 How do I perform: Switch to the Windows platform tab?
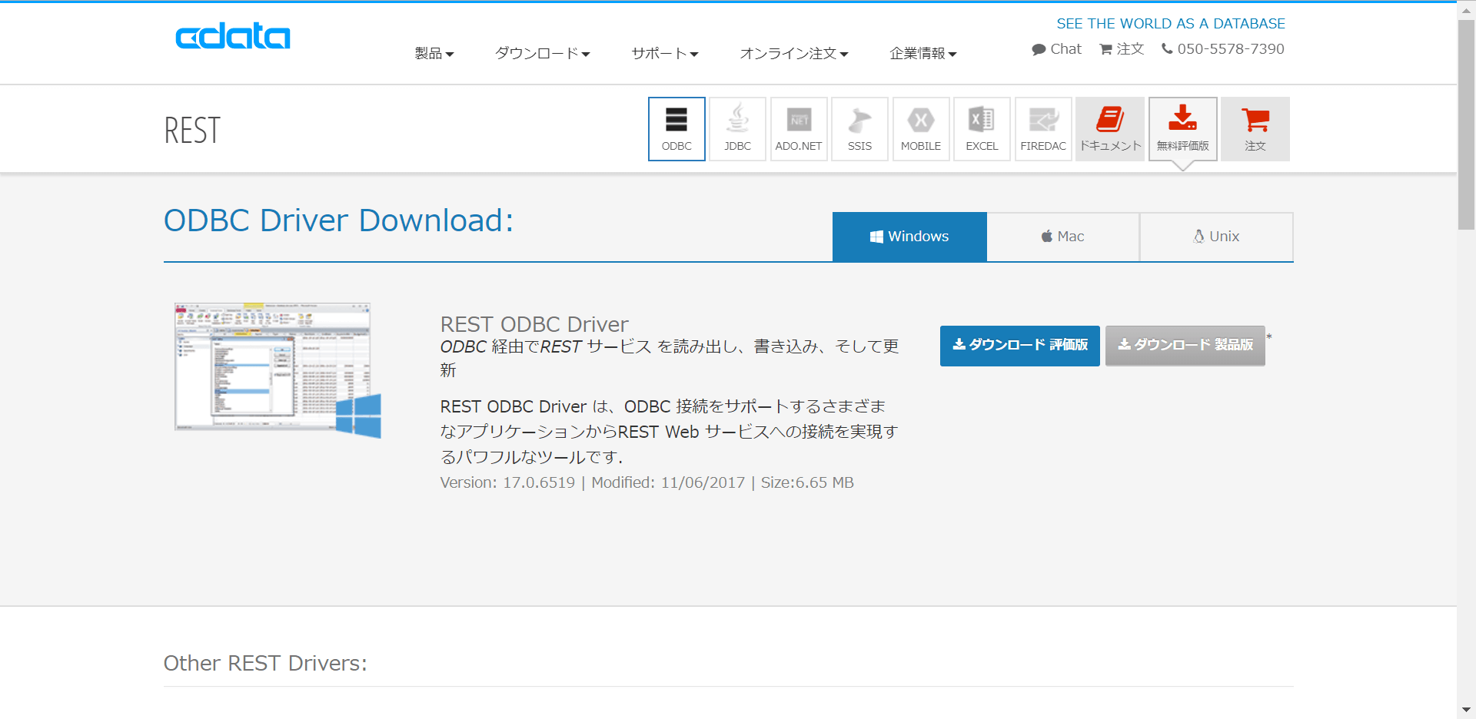909,236
